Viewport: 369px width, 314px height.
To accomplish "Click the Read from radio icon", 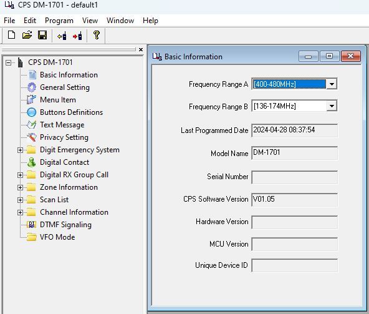I will tap(62, 36).
